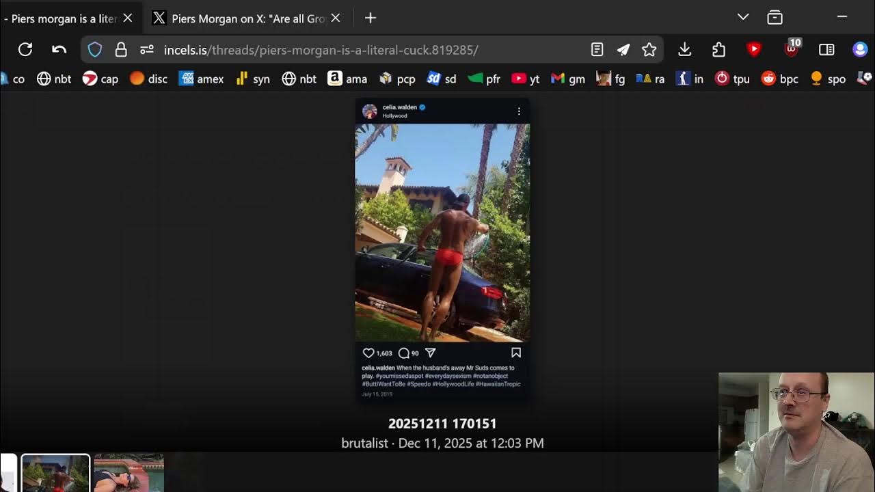The height and width of the screenshot is (492, 875).
Task: Bookmark this page with the star icon
Action: click(x=649, y=49)
